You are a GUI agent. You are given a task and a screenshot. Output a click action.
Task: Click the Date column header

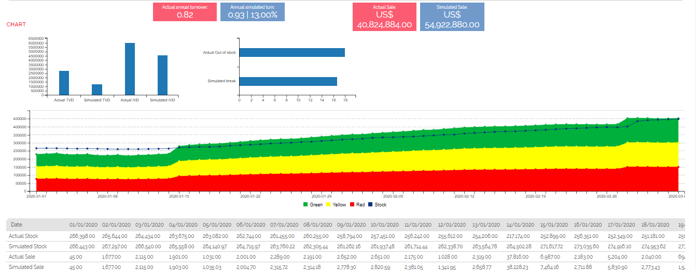(17, 224)
